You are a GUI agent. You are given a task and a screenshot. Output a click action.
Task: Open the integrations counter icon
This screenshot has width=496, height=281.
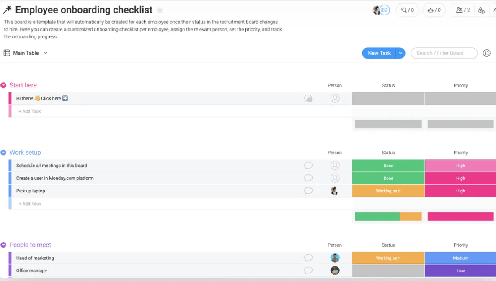click(x=408, y=10)
